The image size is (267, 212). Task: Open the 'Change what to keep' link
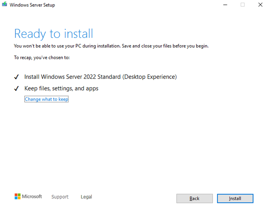[47, 99]
